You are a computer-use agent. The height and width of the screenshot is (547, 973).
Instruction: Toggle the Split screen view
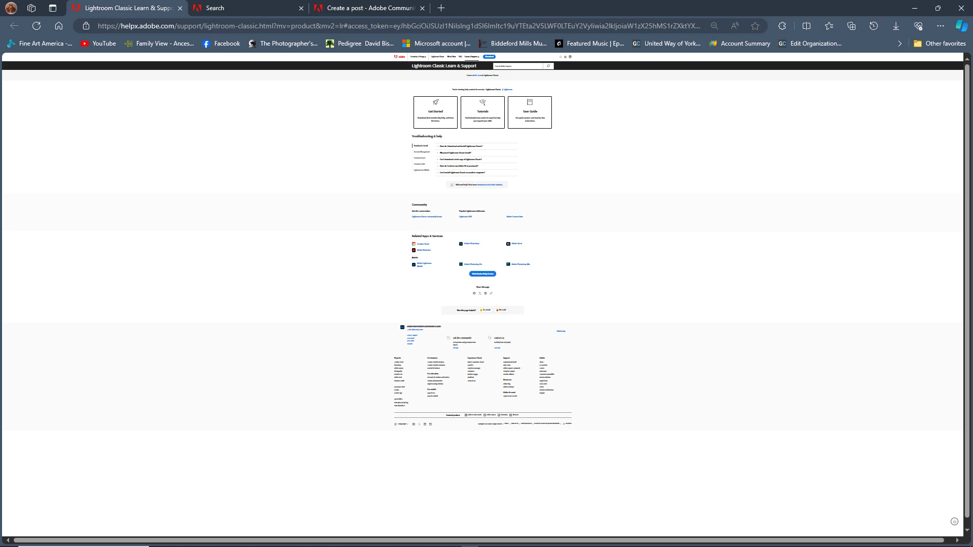click(x=807, y=26)
